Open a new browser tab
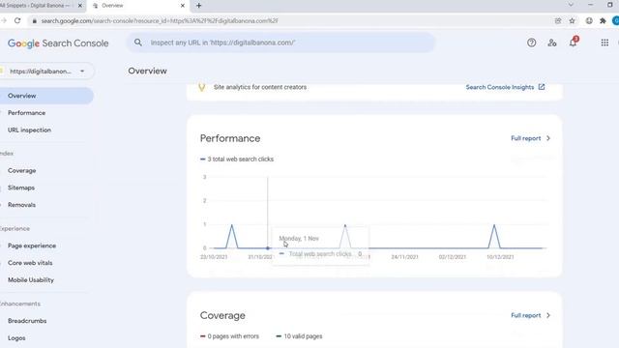619x348 pixels. tap(198, 6)
